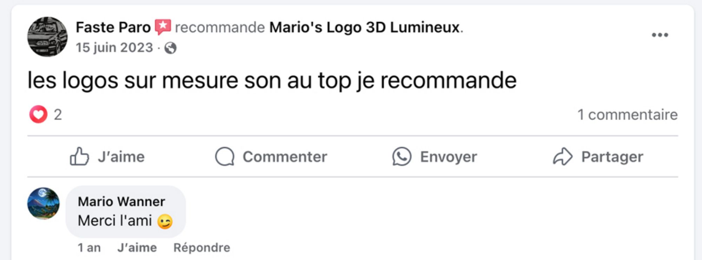The image size is (702, 260).
Task: Toggle J'aime on Mario Wanner's comment
Action: [x=137, y=248]
